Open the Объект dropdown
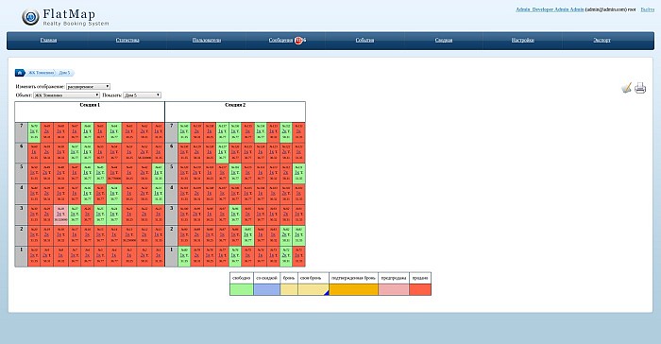661x344 pixels. click(x=67, y=95)
